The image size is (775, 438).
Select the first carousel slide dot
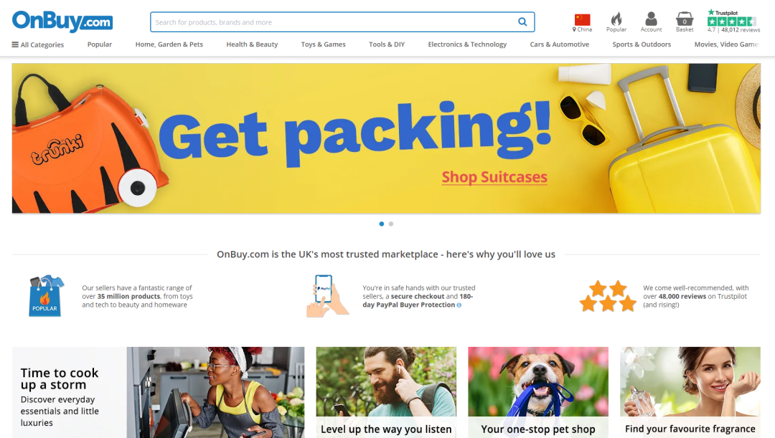tap(382, 224)
